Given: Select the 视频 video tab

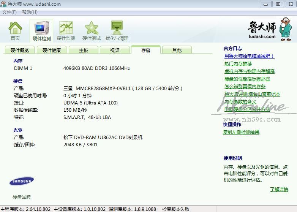Looking at the screenshot, I should (x=114, y=50).
